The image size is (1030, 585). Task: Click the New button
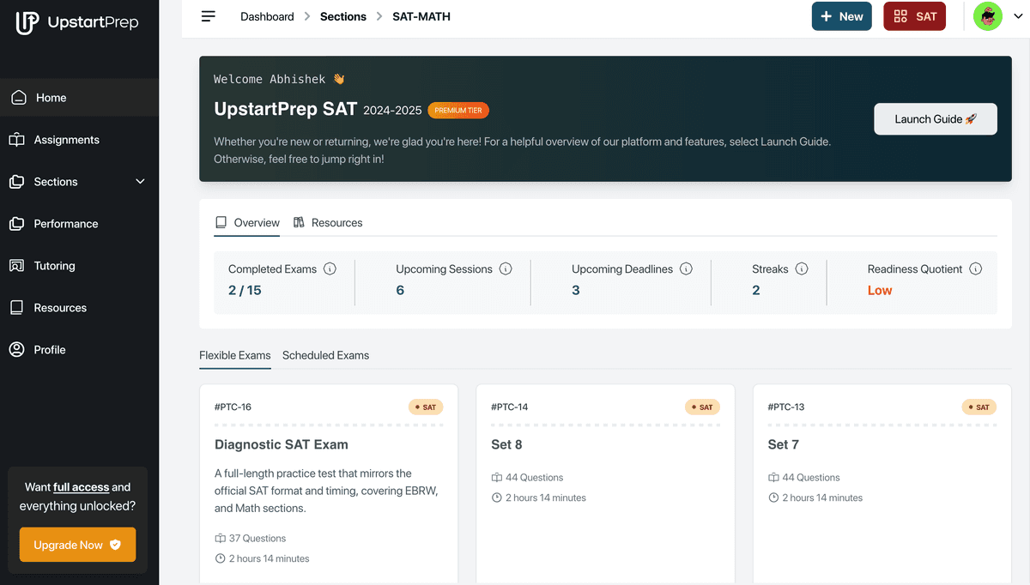coord(842,16)
